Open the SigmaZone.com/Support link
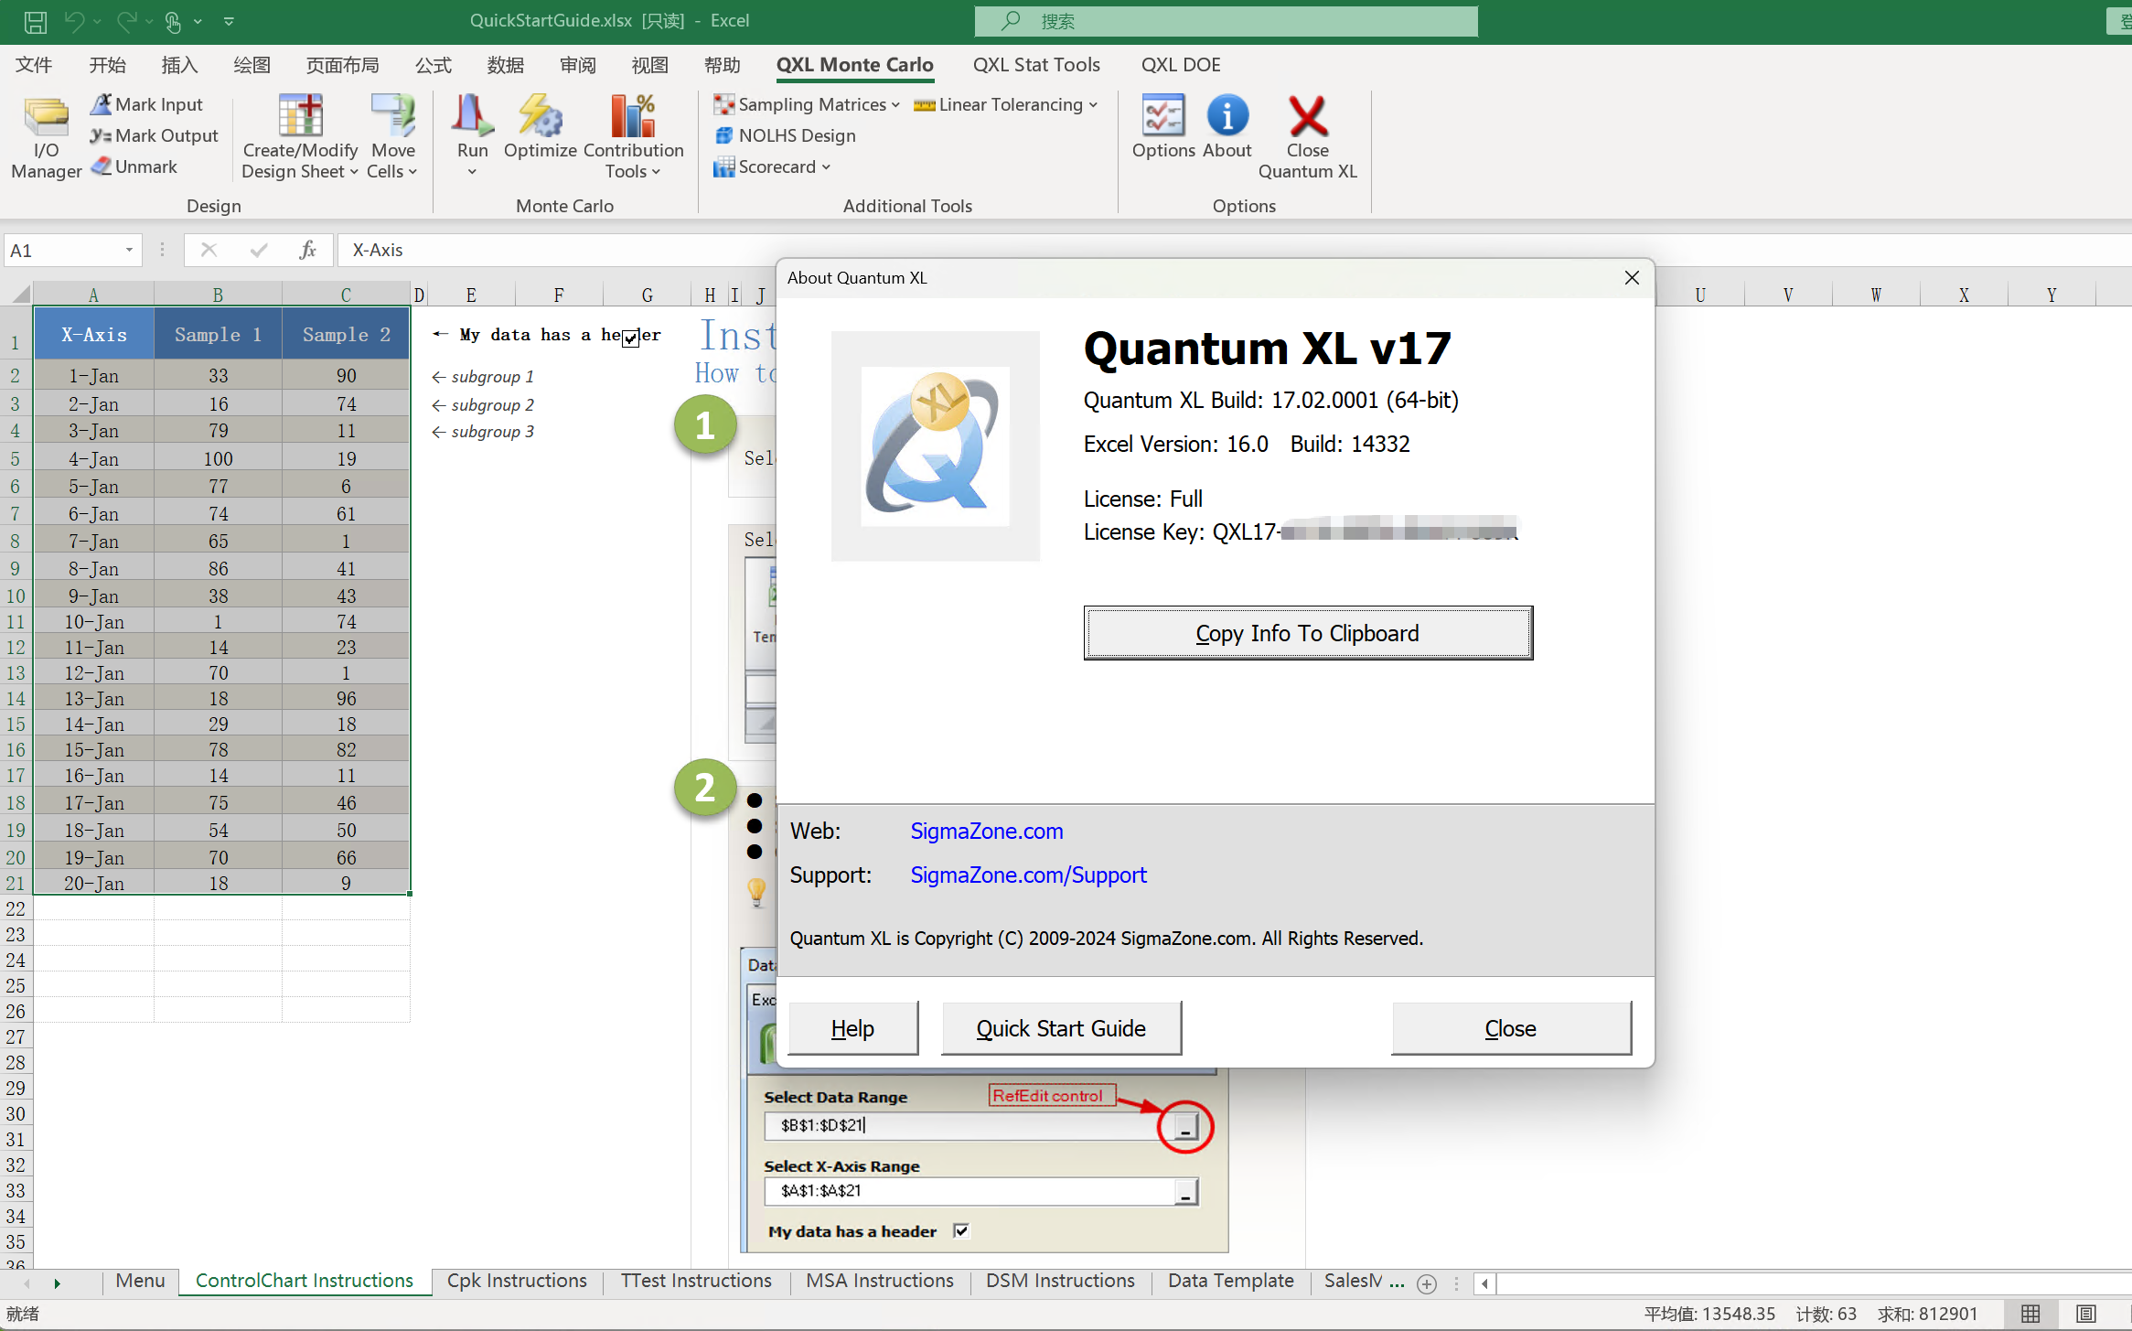Image resolution: width=2132 pixels, height=1331 pixels. [x=1028, y=875]
